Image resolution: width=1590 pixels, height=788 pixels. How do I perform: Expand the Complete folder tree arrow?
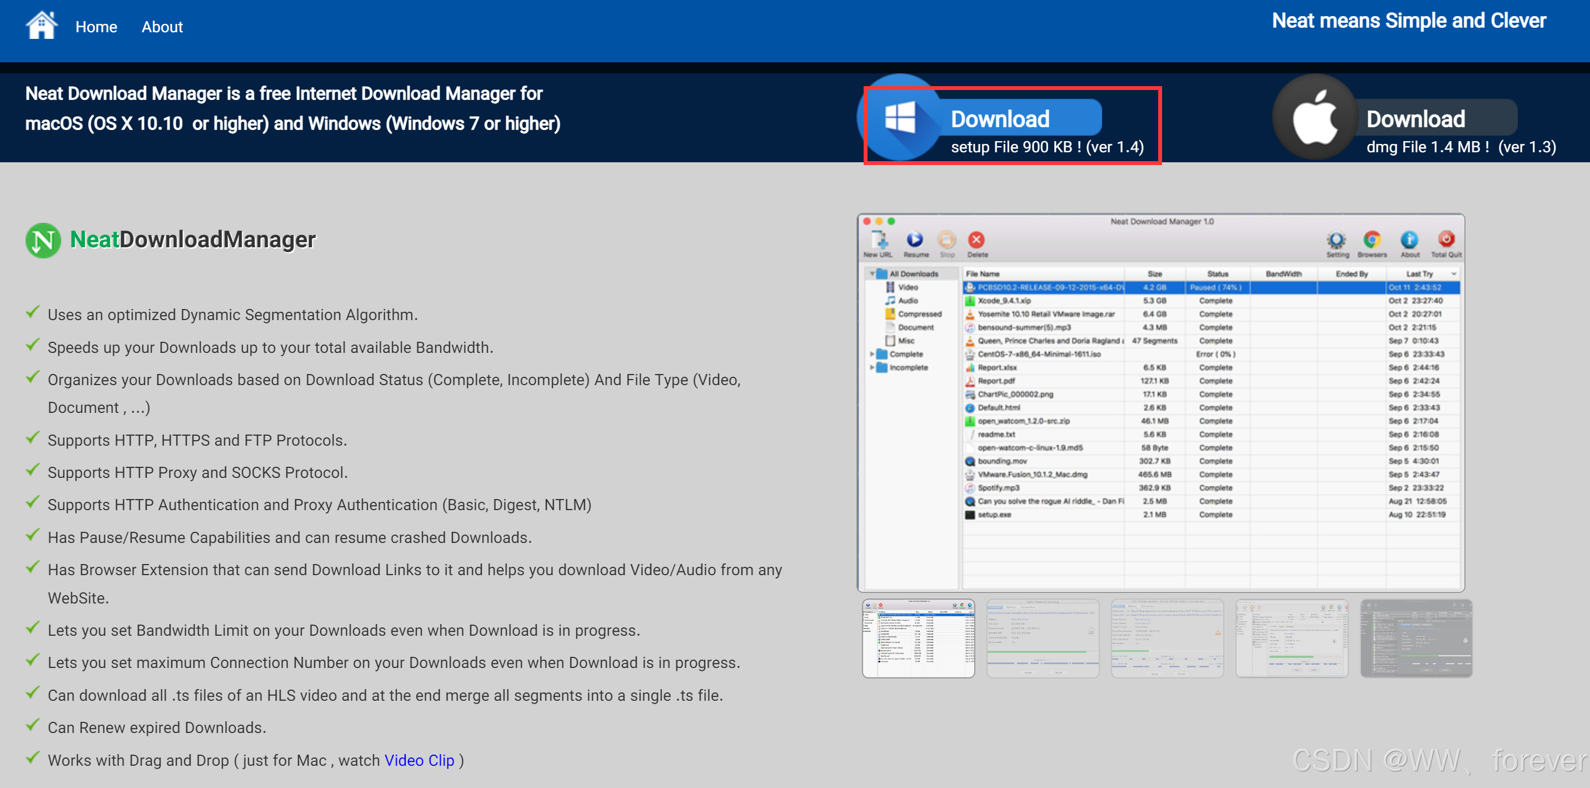[x=871, y=354]
